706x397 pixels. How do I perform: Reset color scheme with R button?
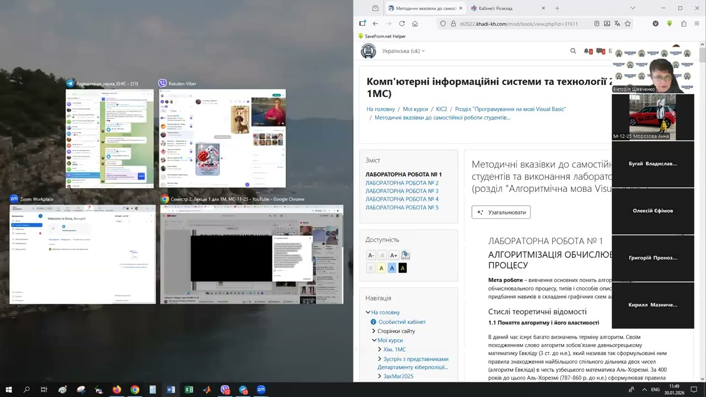(371, 268)
